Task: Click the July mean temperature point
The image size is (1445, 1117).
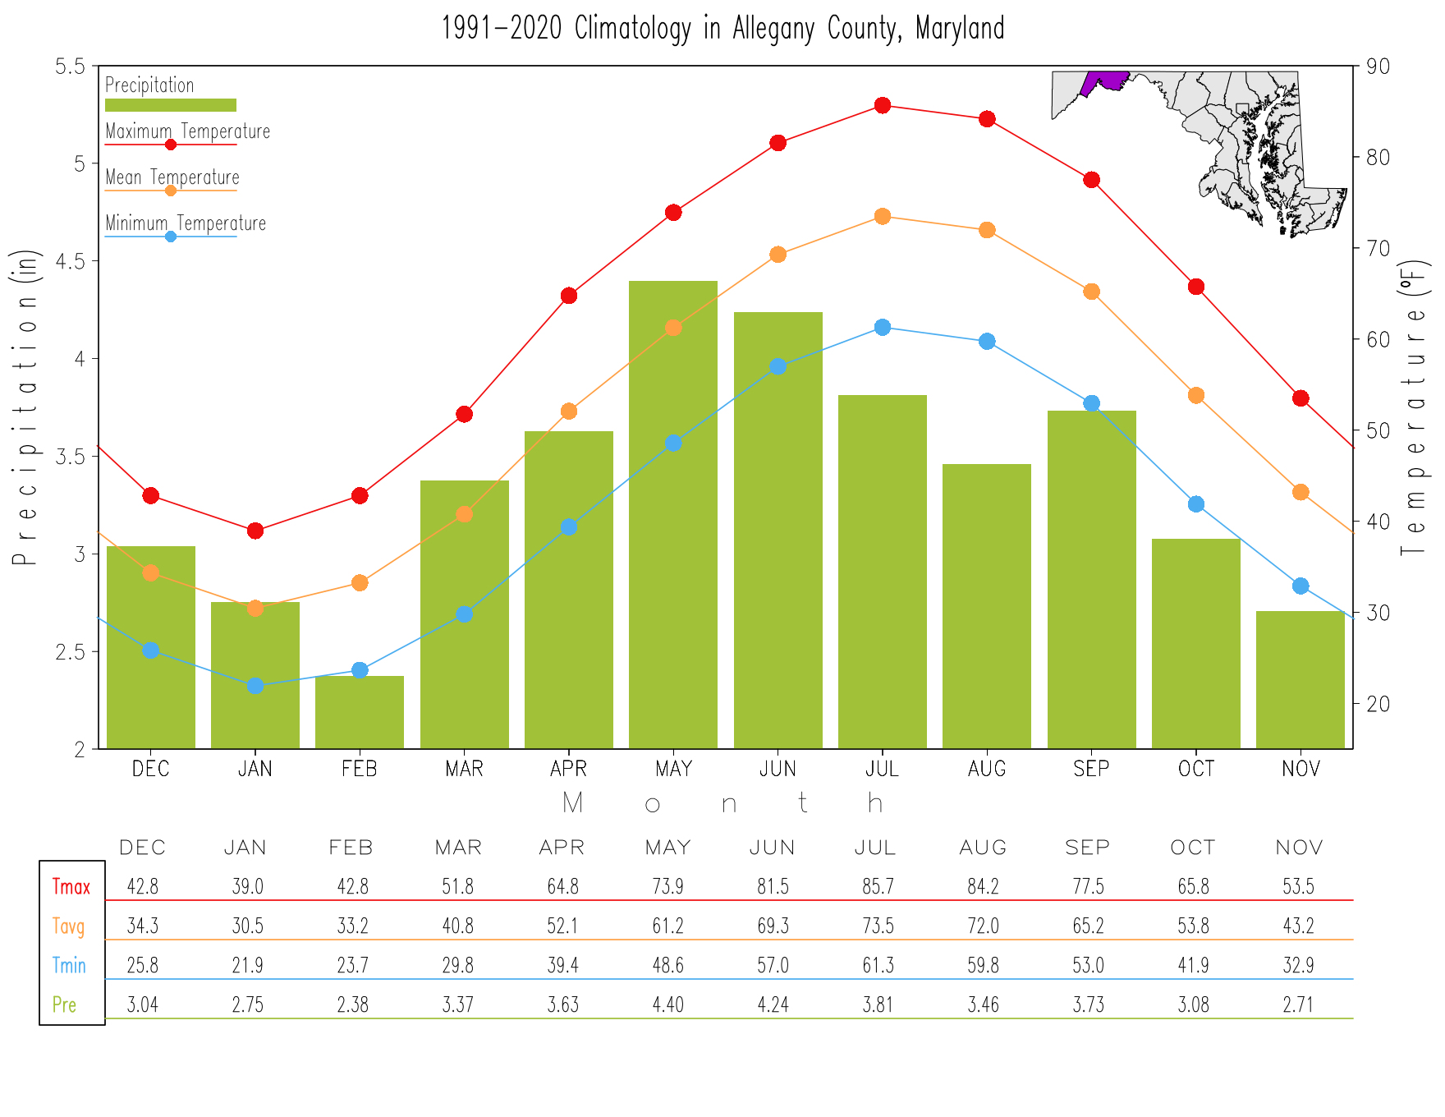Action: pos(883,217)
